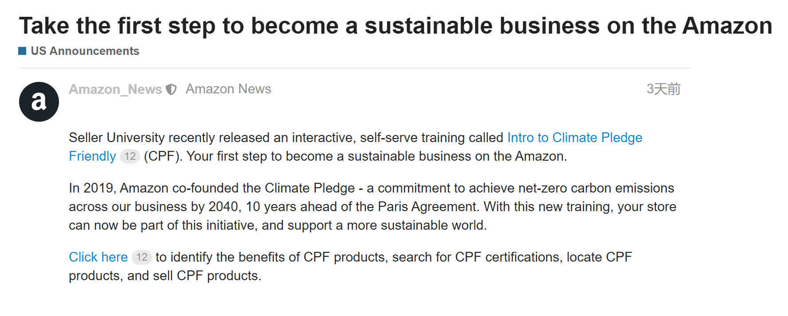Open the US Announcements category link

pyautogui.click(x=85, y=51)
